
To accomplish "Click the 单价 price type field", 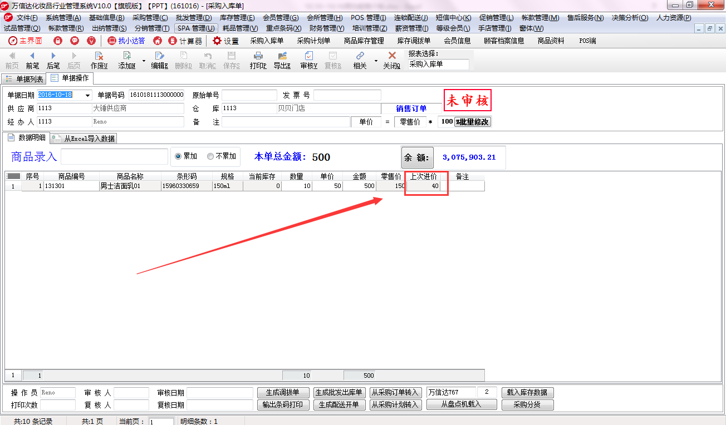I will pyautogui.click(x=366, y=122).
